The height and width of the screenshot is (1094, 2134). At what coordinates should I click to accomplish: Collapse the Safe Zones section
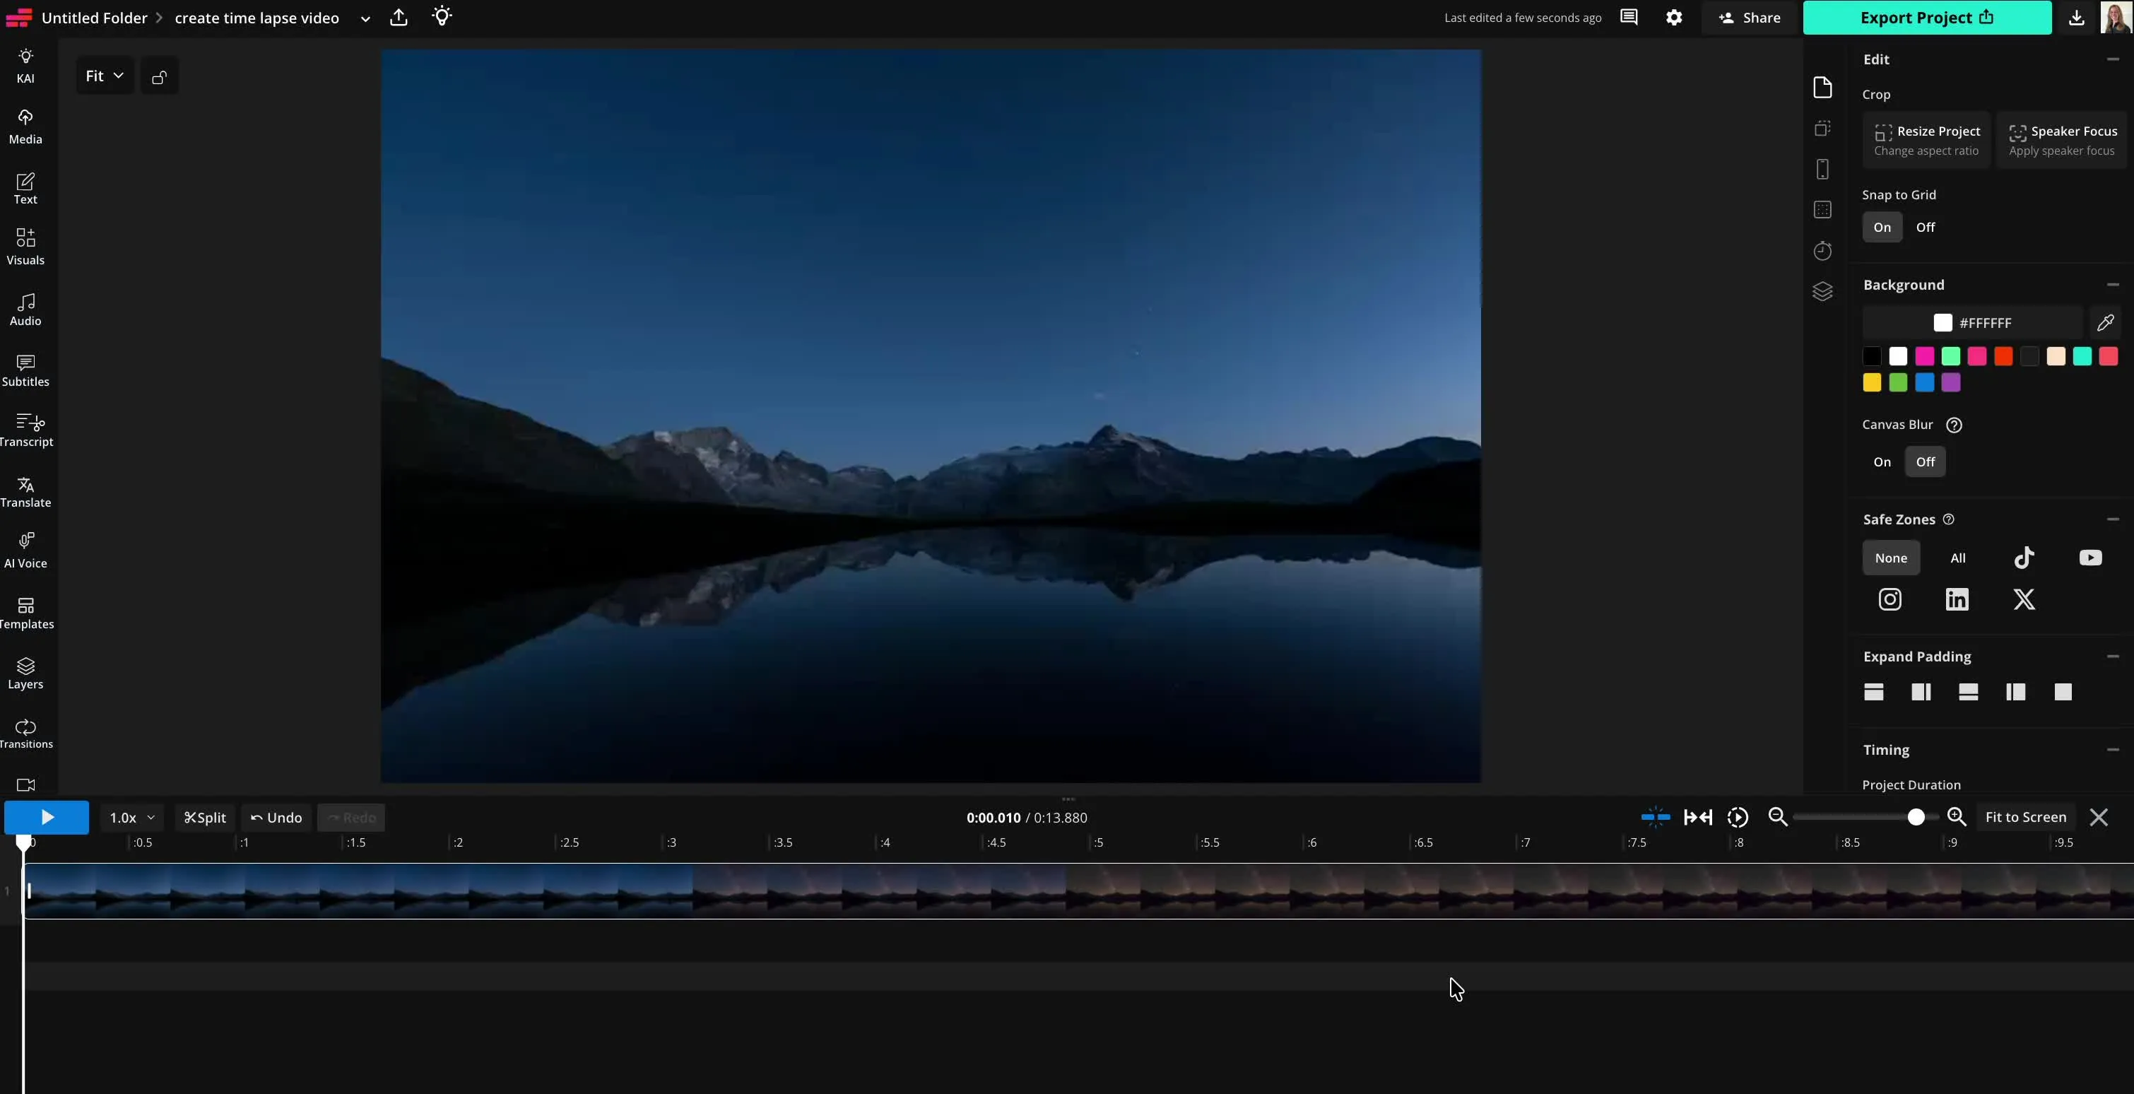click(2113, 519)
